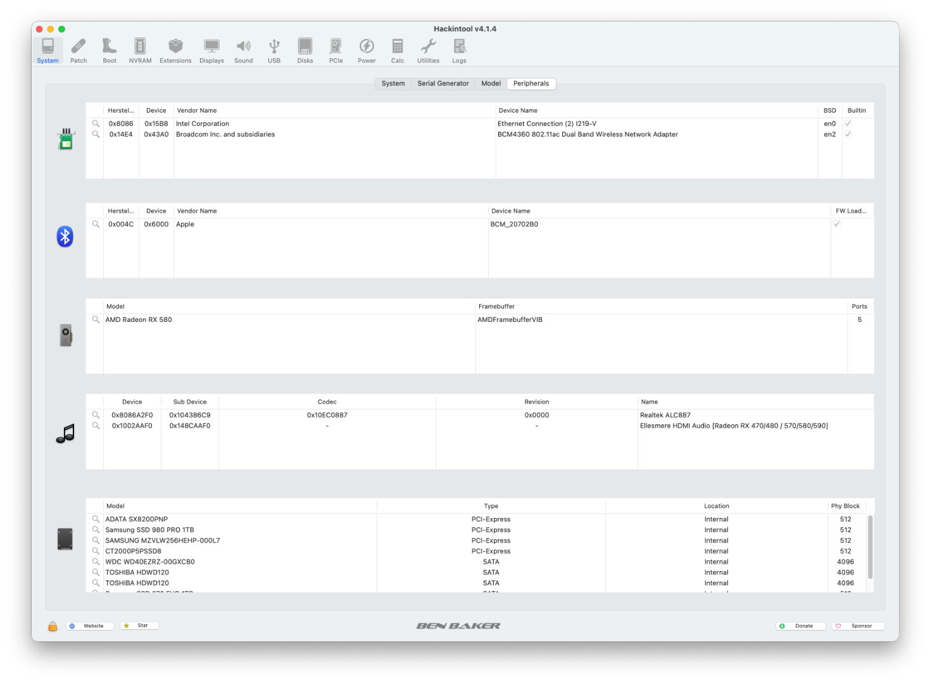
Task: Switch to the Model tab
Action: tap(491, 83)
